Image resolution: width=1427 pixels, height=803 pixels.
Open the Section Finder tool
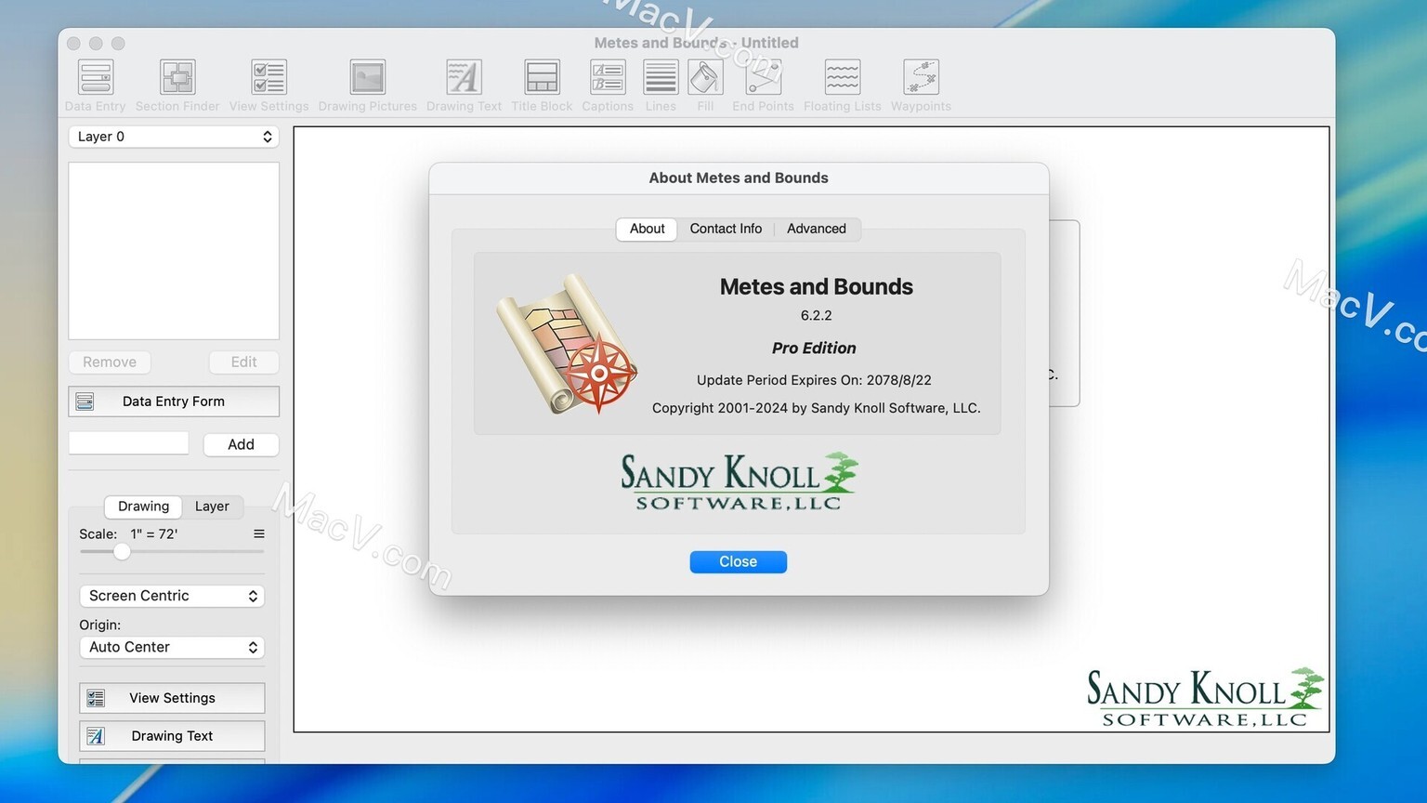pos(177,77)
